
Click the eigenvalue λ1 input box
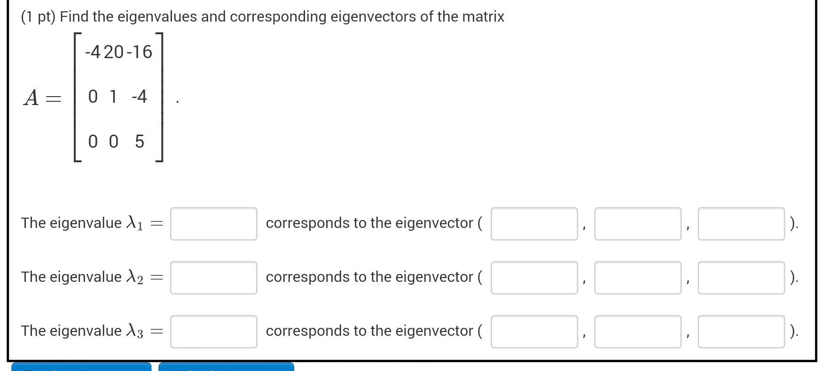213,224
